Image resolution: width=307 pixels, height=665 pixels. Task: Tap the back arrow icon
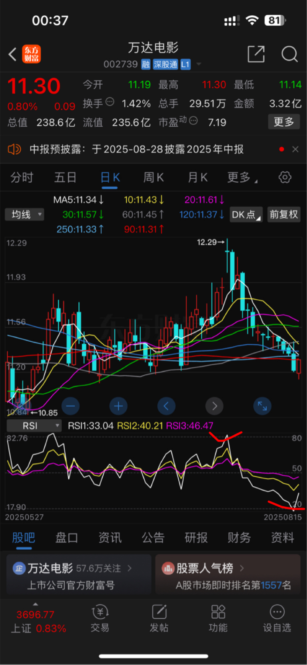click(13, 54)
